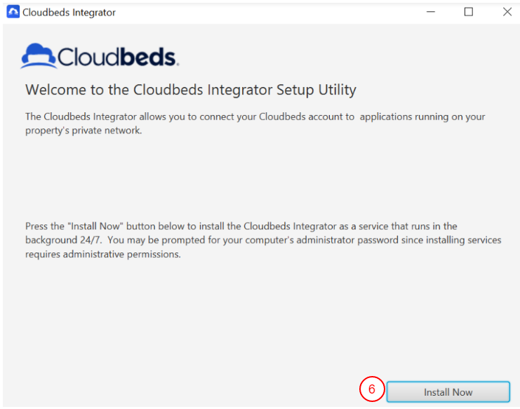Click the red circled number 6 marker
Viewport: 520px width, 409px height.
coord(372,390)
